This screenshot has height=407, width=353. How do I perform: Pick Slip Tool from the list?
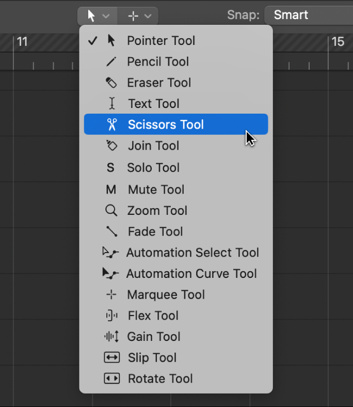176,358
